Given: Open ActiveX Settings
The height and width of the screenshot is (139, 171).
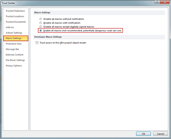Looking at the screenshot, I should click(14, 33).
